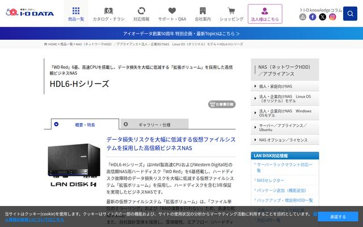Open the X (Twitter) icon
363x227 pixels.
tap(323, 16)
